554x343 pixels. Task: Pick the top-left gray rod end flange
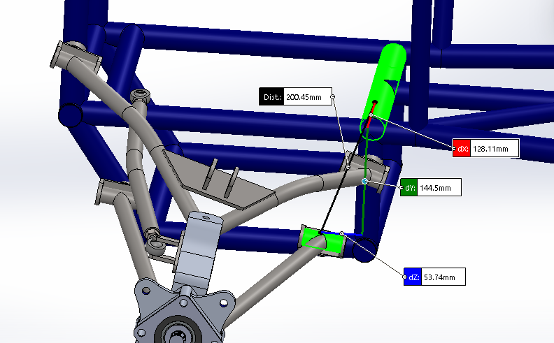click(75, 54)
